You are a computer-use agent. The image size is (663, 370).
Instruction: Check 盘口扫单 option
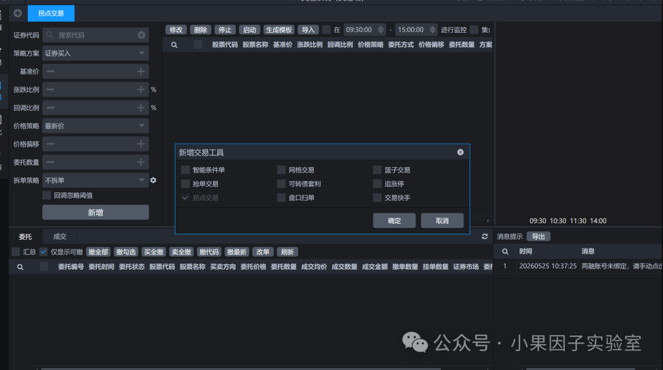tap(281, 198)
